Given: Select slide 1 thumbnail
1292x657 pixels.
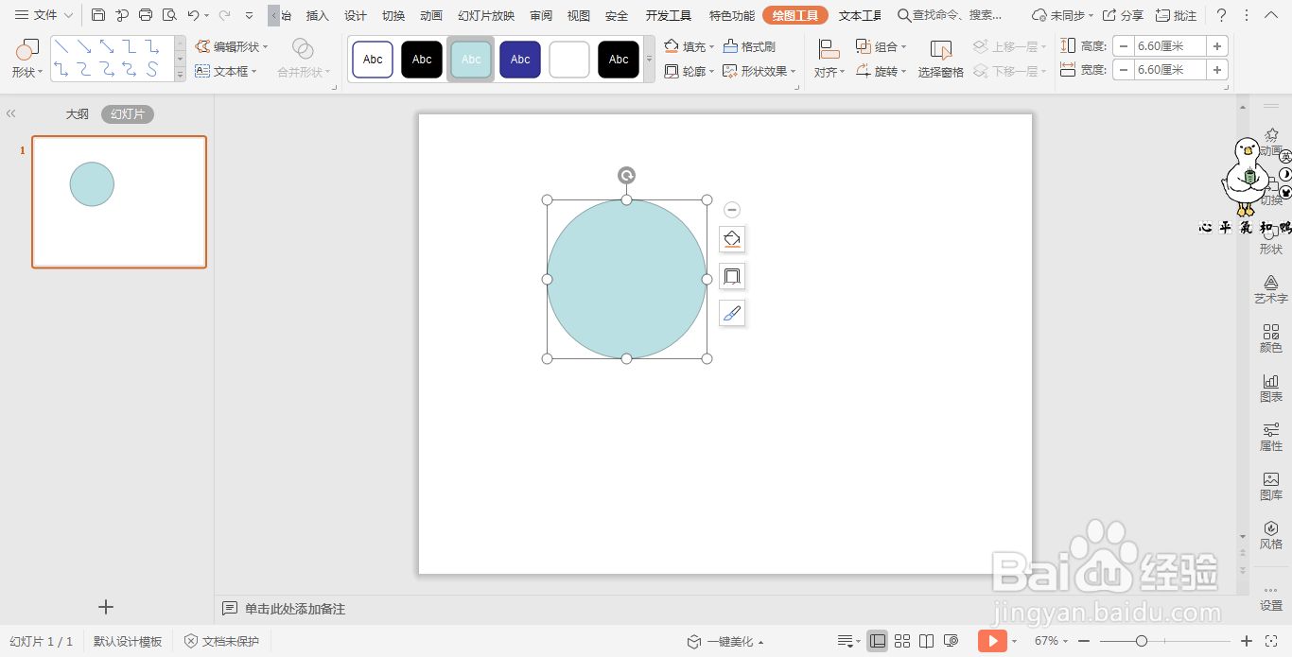Looking at the screenshot, I should pos(119,201).
